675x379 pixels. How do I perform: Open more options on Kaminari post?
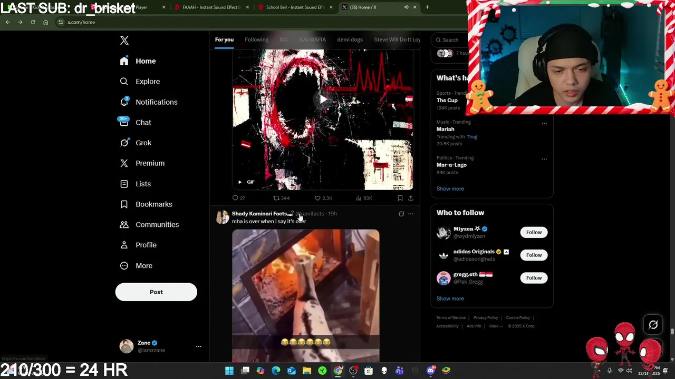coord(411,214)
